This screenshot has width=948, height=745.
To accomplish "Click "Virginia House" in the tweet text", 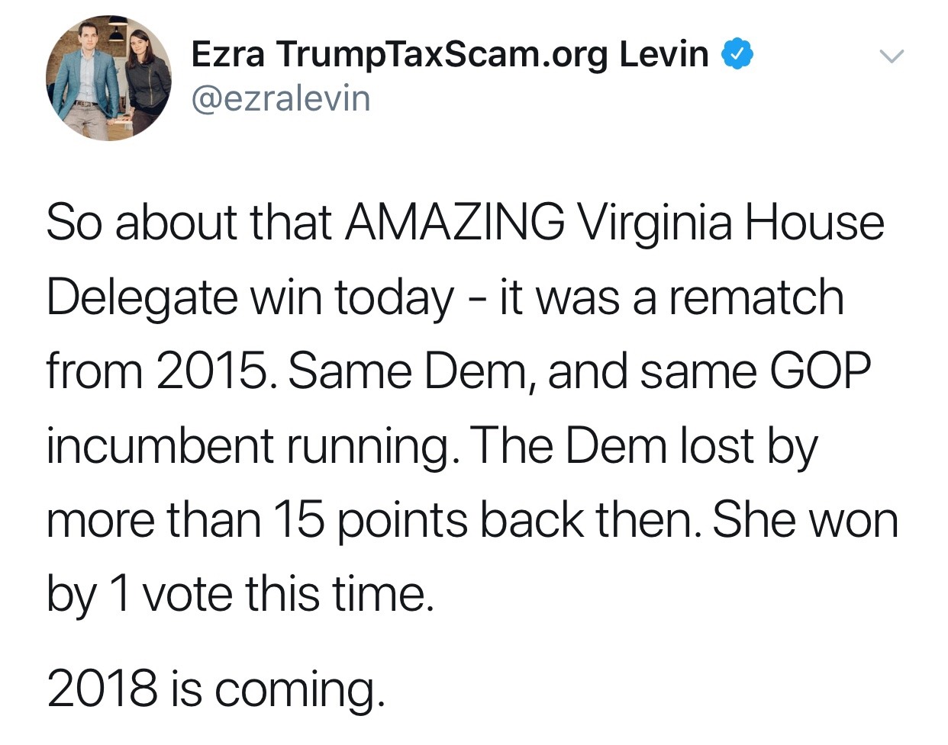I will pos(730,223).
